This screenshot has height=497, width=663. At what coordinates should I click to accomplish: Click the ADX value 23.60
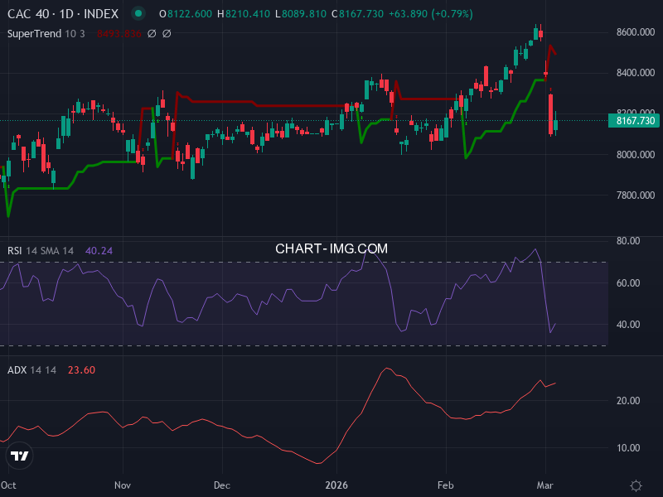tap(81, 370)
